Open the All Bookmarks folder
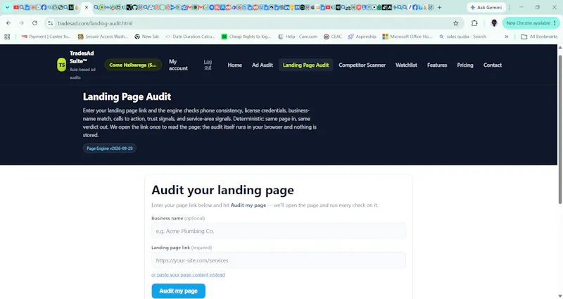The width and height of the screenshot is (563, 299). (x=539, y=37)
